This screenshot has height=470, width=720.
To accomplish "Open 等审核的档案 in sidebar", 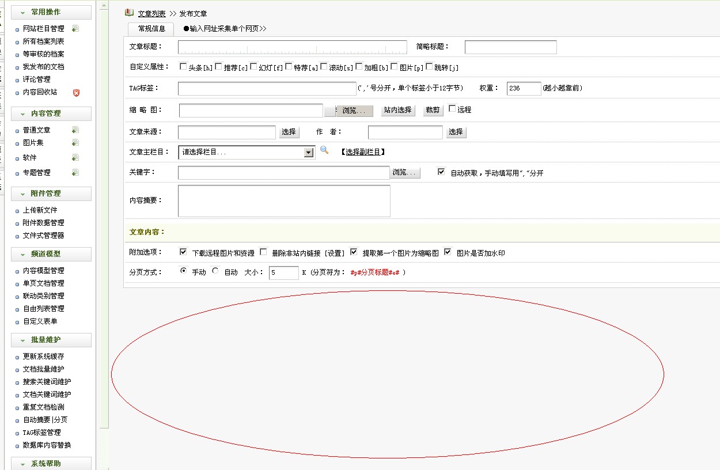I will [44, 54].
